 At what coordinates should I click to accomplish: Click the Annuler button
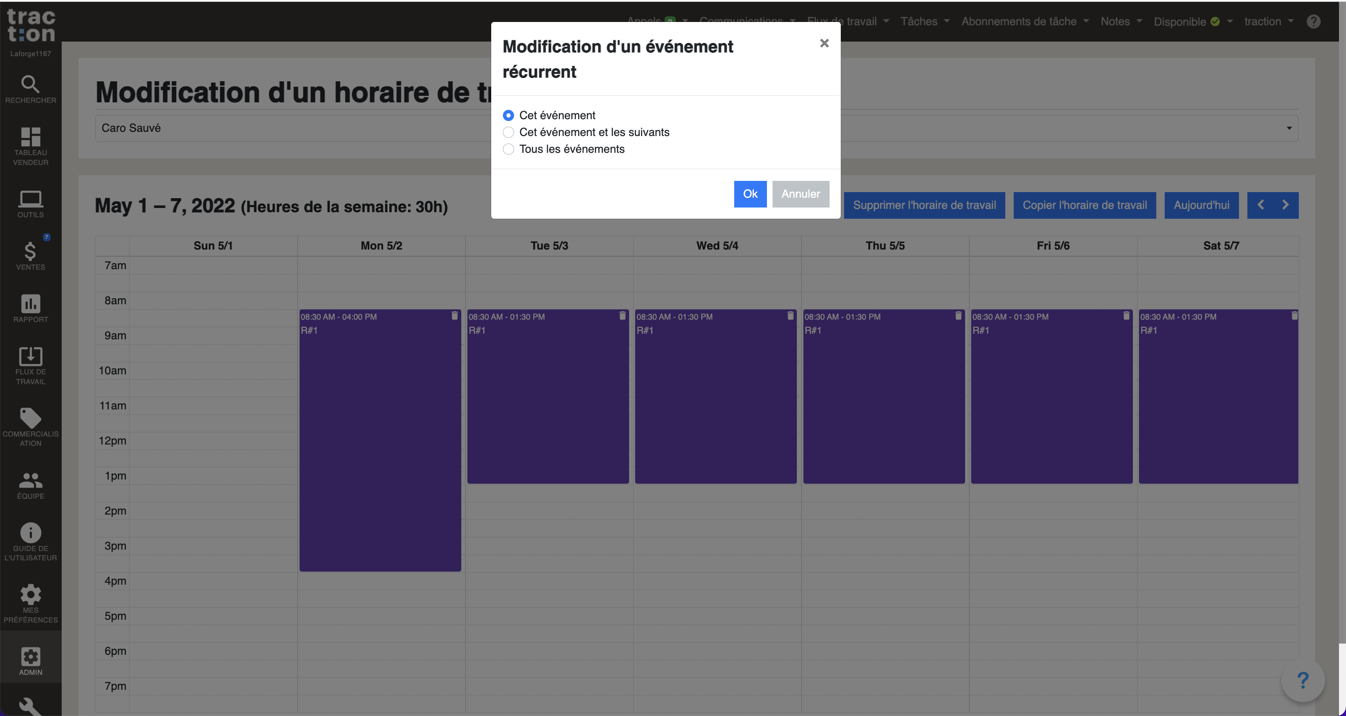[800, 194]
